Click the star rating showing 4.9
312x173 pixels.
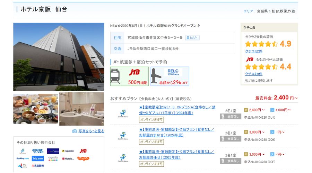[261, 44]
